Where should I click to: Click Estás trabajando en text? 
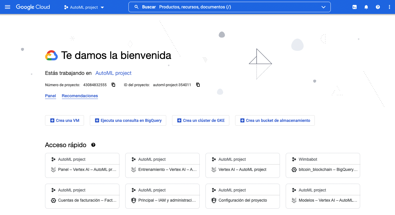point(68,73)
